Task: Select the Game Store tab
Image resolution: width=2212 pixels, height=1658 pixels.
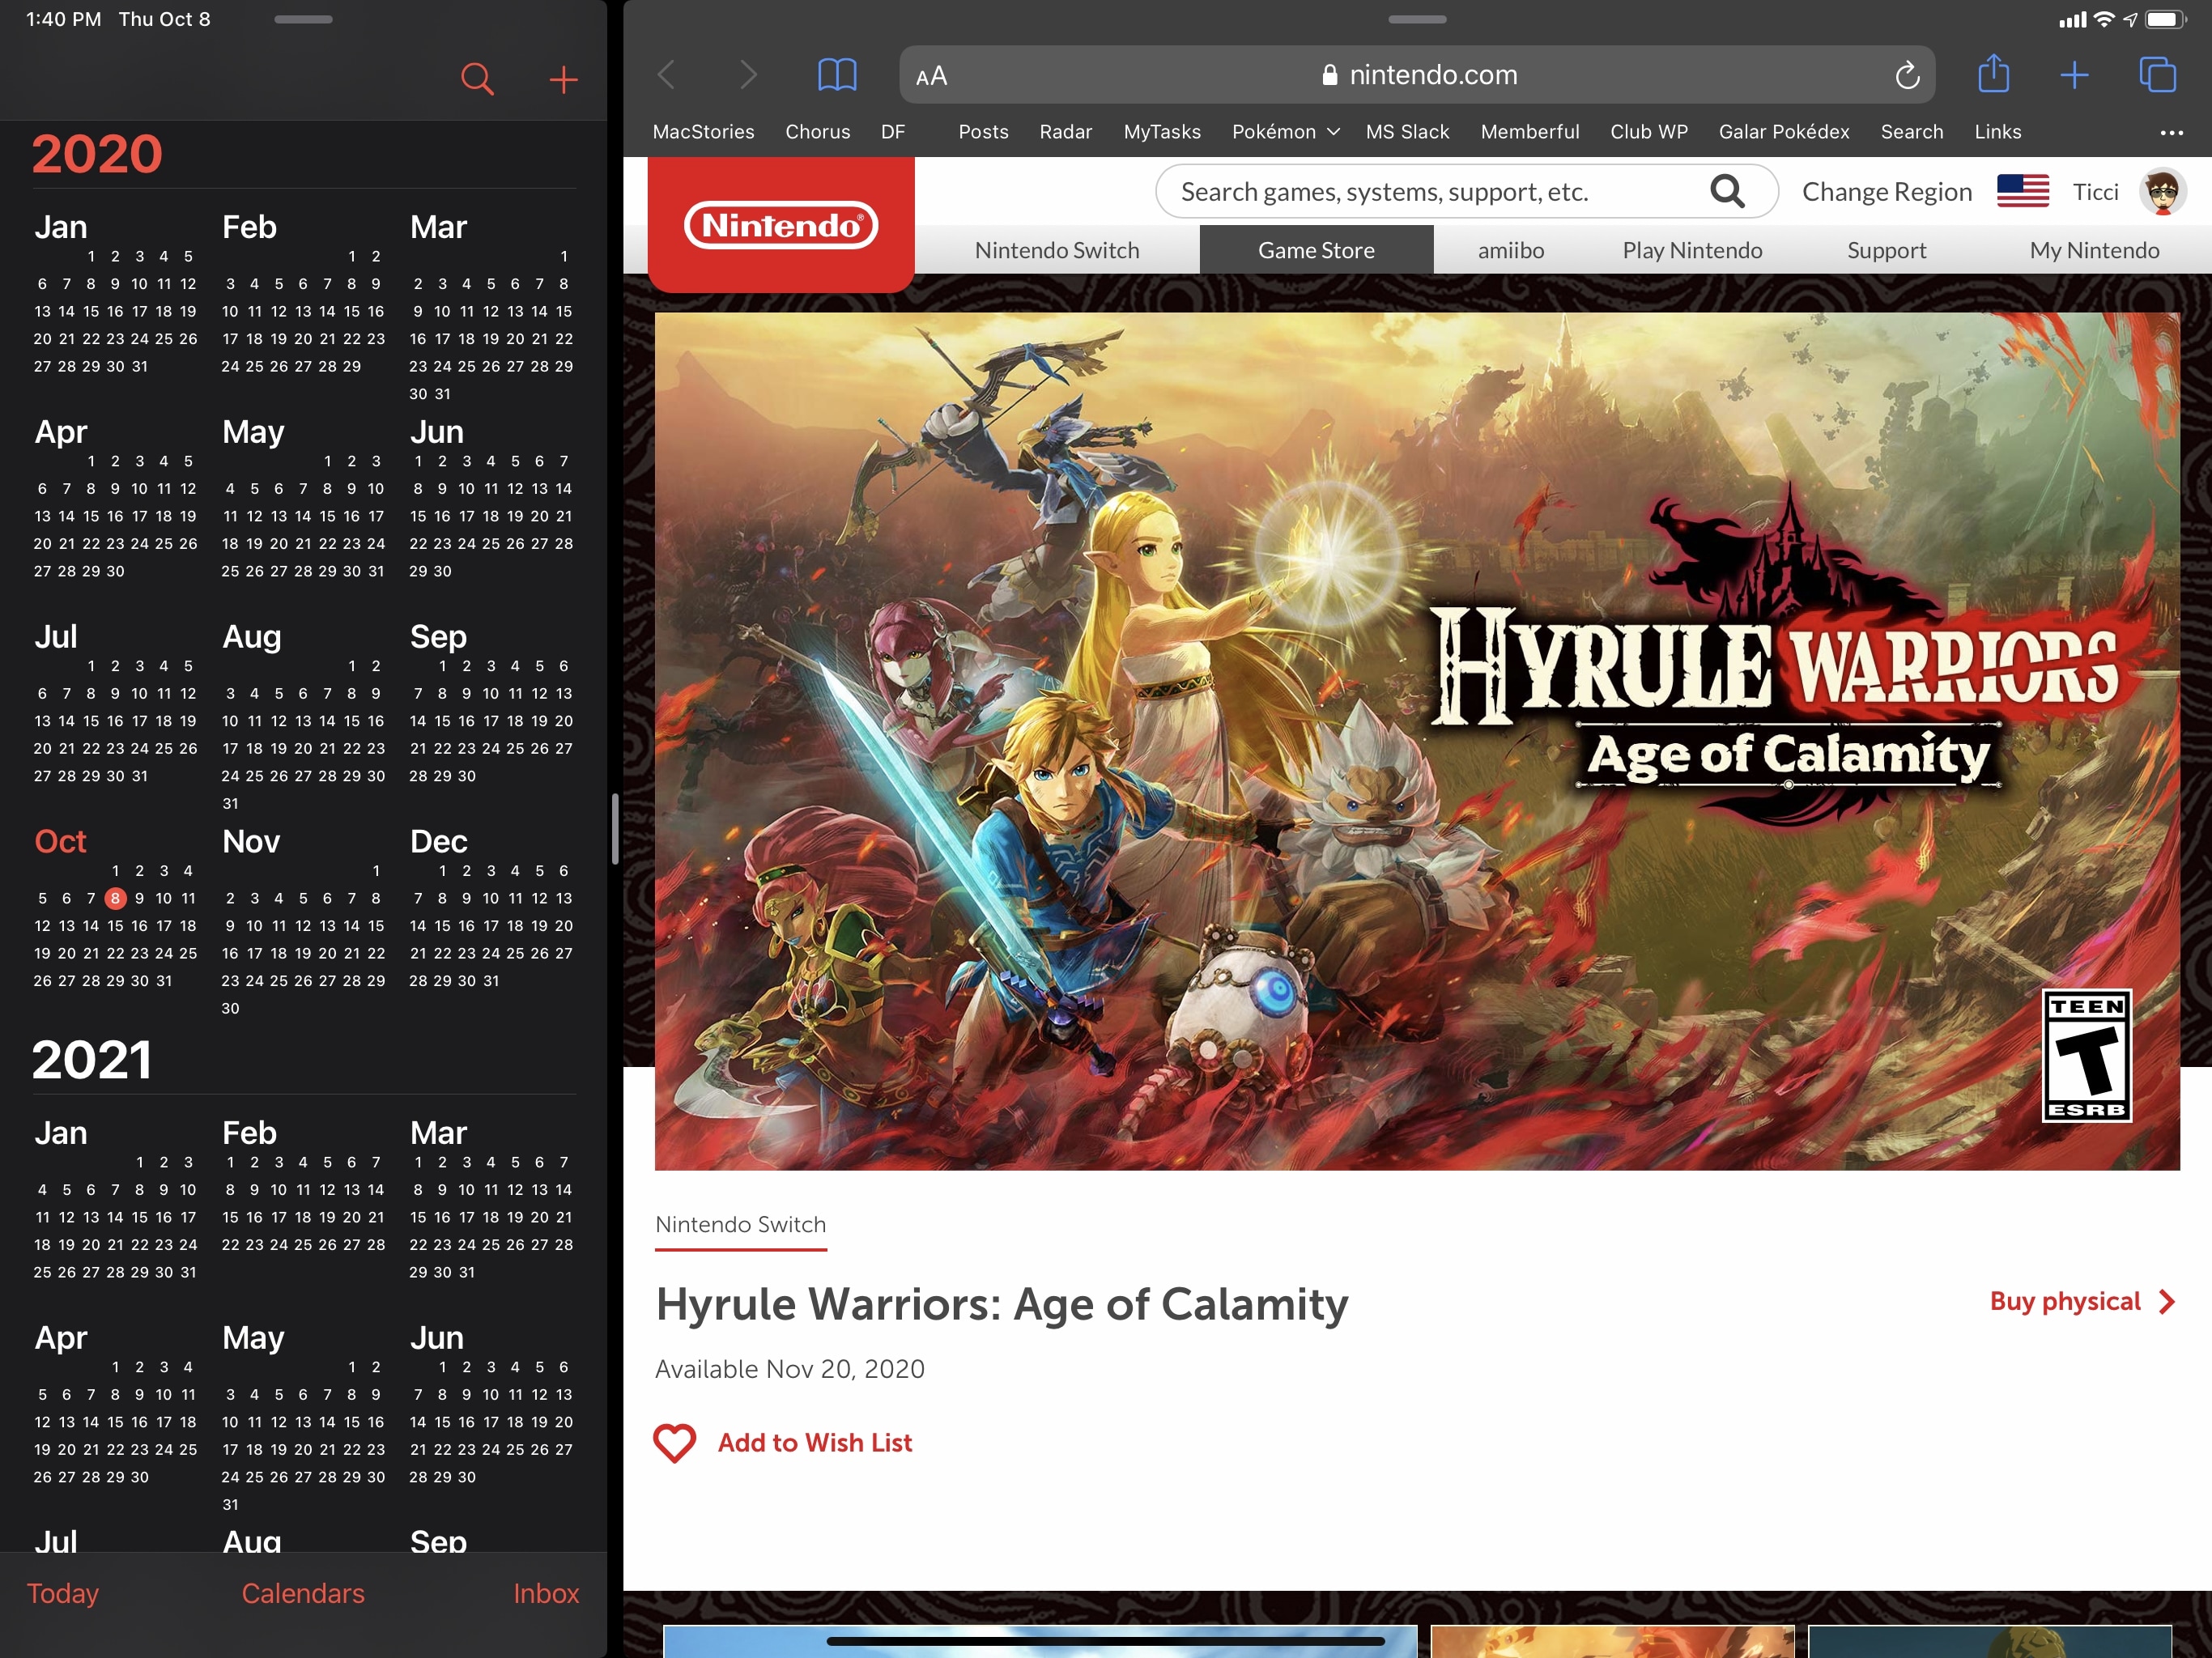Action: point(1316,250)
